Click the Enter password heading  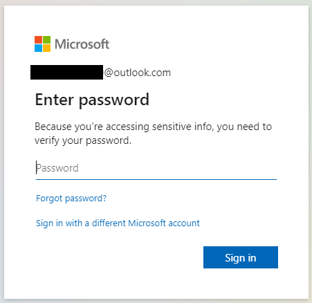tap(92, 100)
